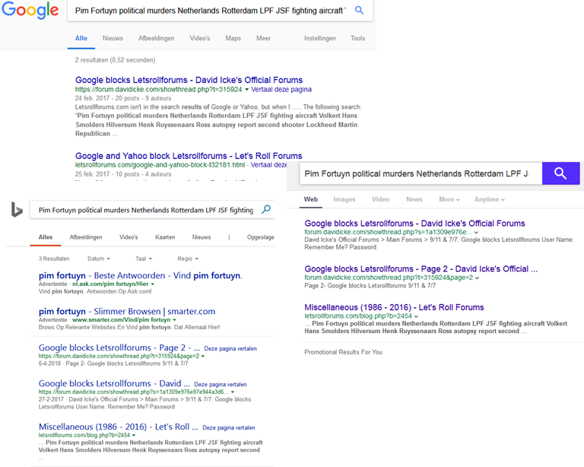
Task: Open Bing result 'Google blocks Letsrollforums - David ...'
Action: [114, 383]
